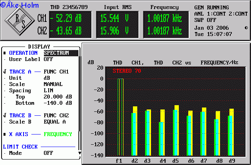Click the Frequency header
This screenshot has width=251, height=165.
coord(164,7)
